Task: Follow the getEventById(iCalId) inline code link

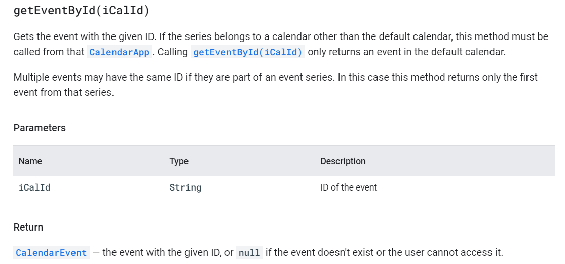Action: [x=248, y=52]
